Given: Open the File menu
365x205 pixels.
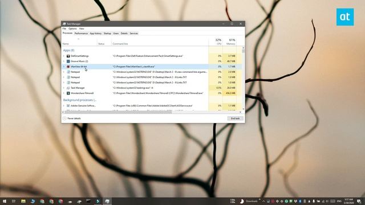Looking at the screenshot, I should point(64,28).
